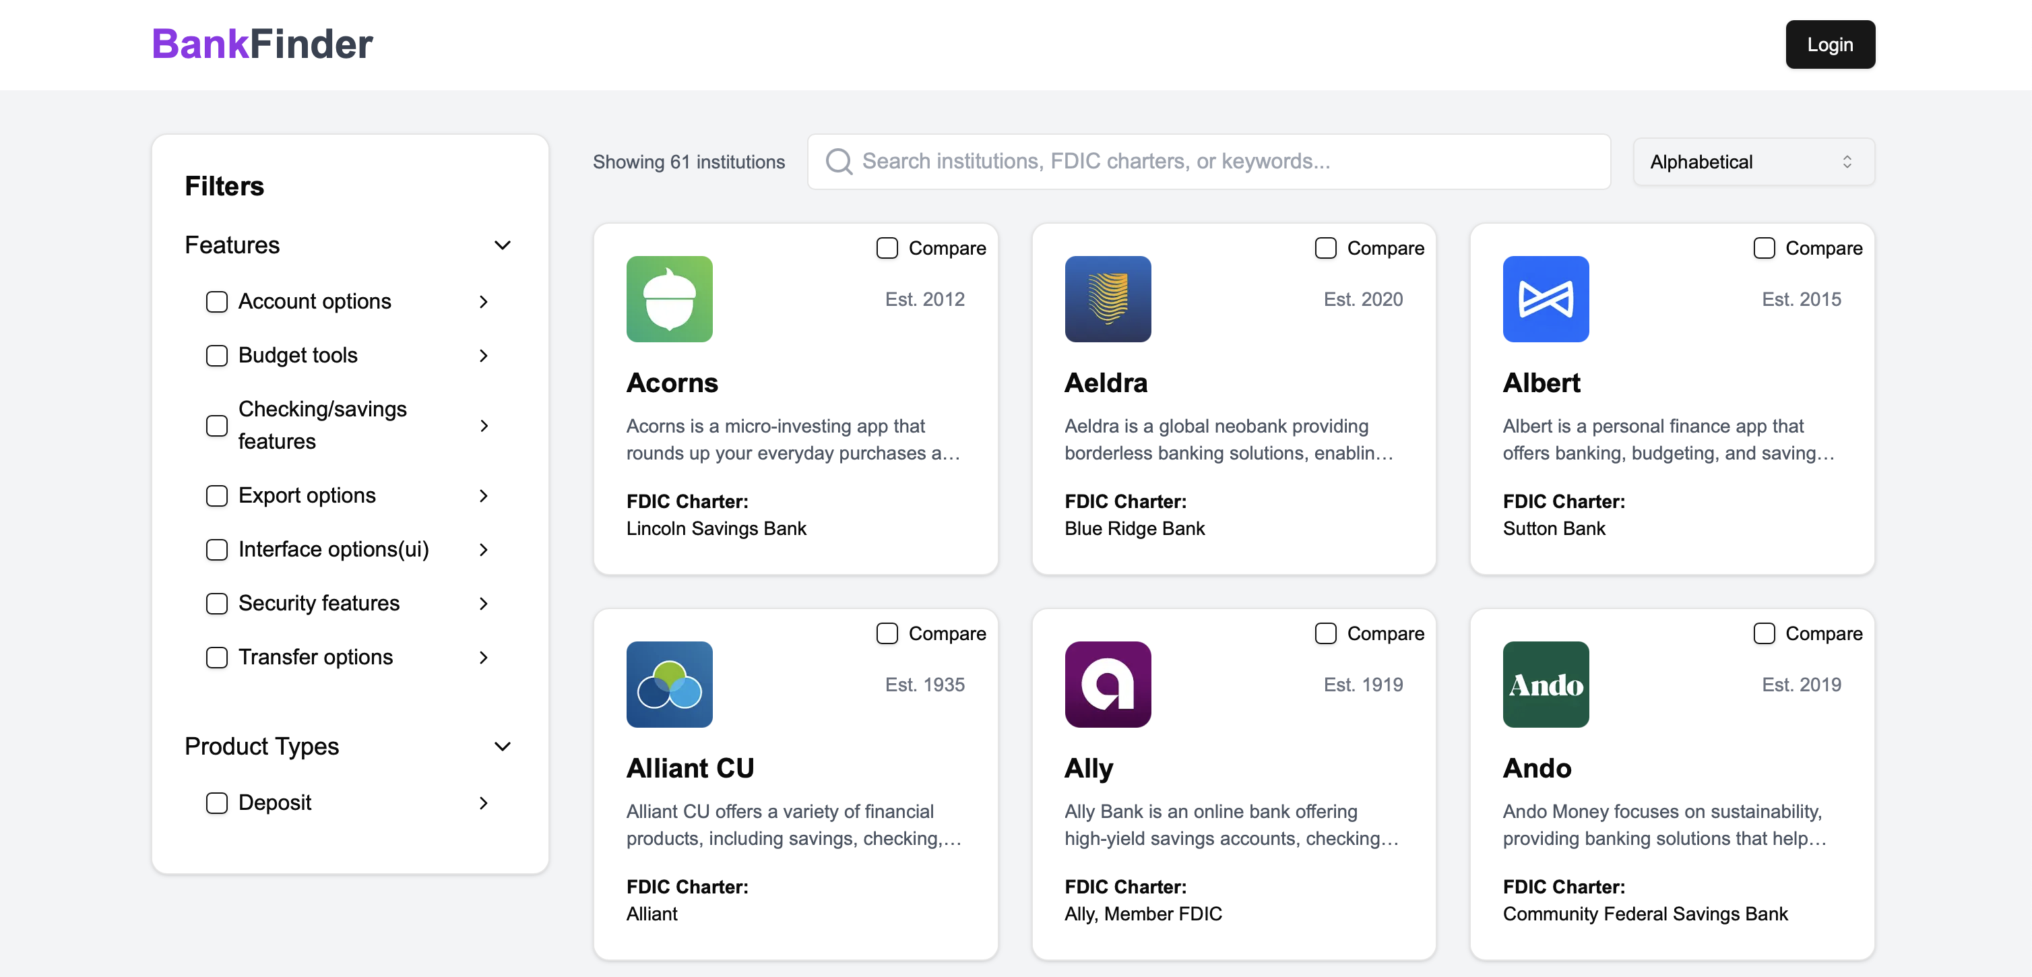Check the Security features checkbox

coord(217,603)
